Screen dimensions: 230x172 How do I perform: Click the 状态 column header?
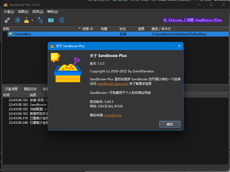(128, 29)
